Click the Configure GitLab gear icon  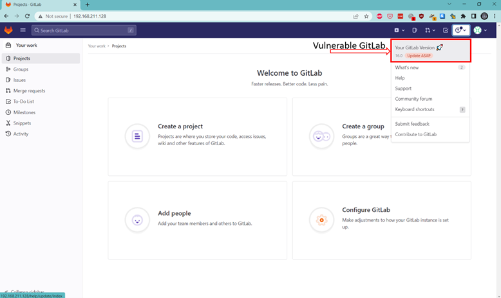tap(321, 220)
